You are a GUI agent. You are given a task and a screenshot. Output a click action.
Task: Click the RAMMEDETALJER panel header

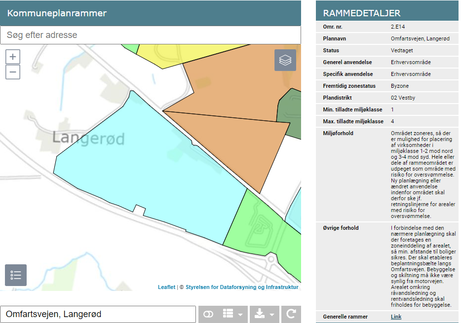pyautogui.click(x=361, y=13)
